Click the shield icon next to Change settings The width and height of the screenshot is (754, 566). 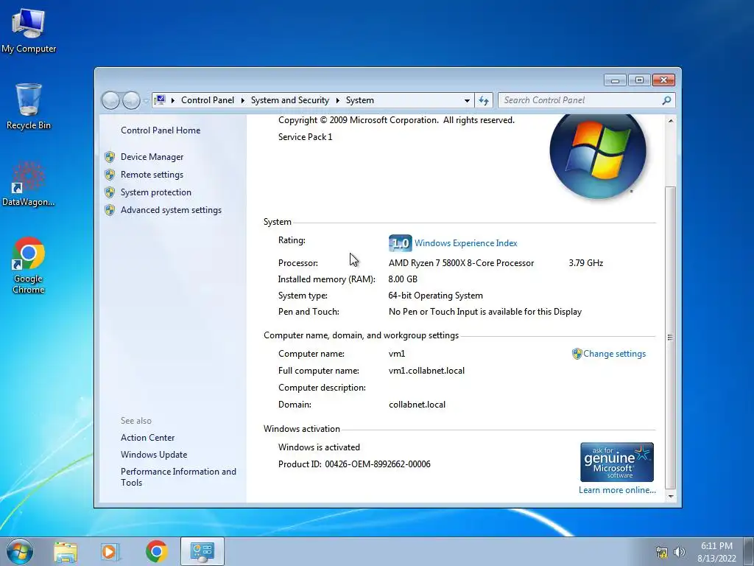click(577, 354)
